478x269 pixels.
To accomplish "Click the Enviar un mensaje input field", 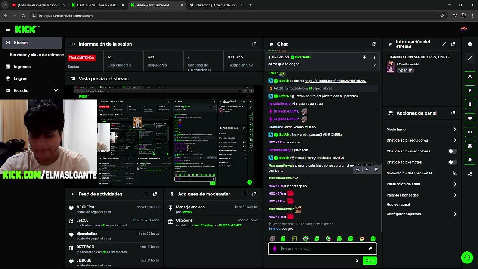I will (x=322, y=249).
